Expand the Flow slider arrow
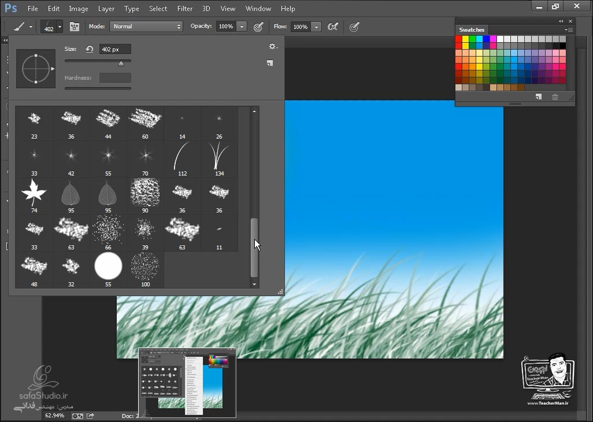Image resolution: width=593 pixels, height=422 pixels. click(x=317, y=27)
